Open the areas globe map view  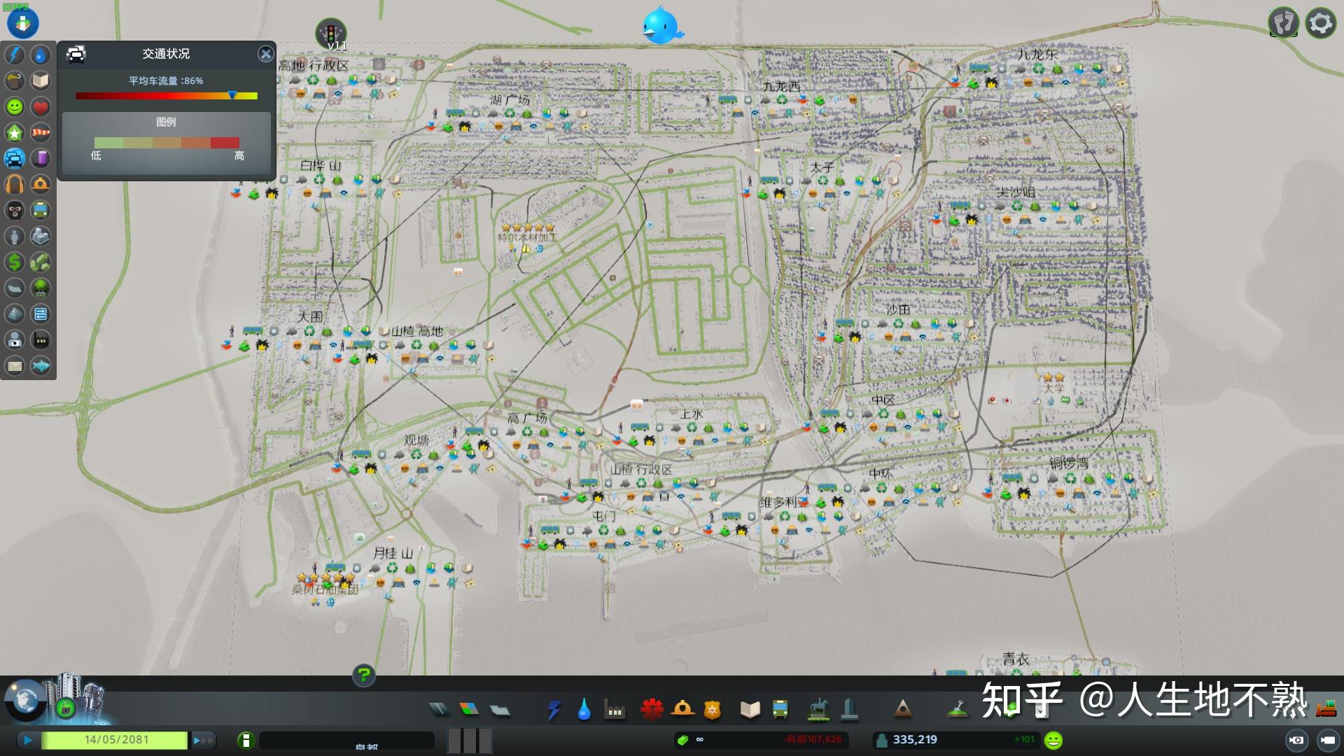pyautogui.click(x=26, y=700)
